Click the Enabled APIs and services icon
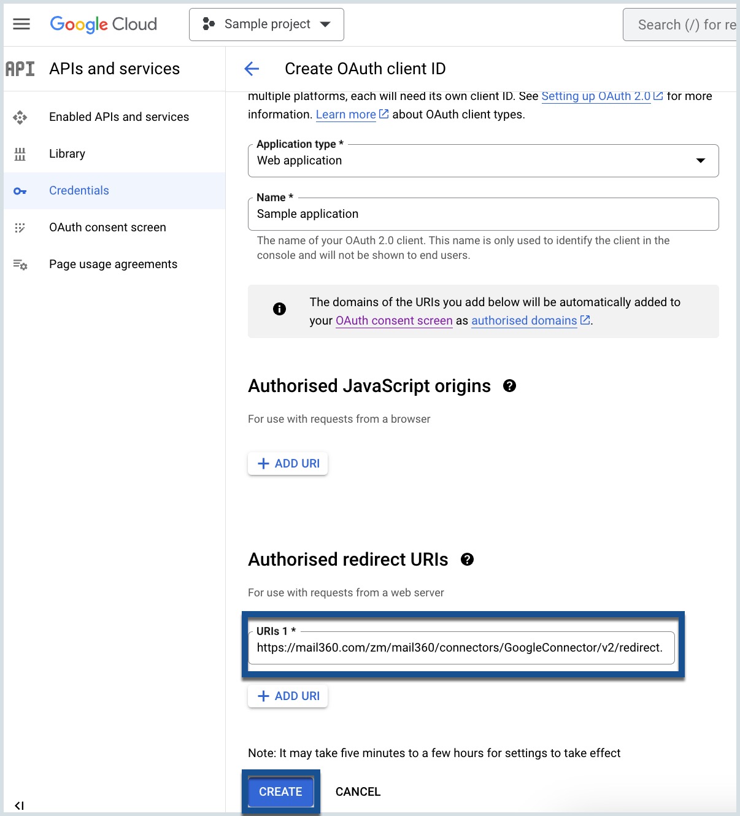The height and width of the screenshot is (816, 740). pyautogui.click(x=20, y=117)
